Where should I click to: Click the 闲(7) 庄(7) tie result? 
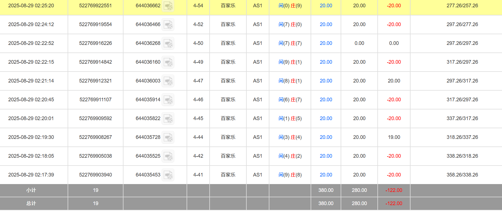tap(290, 43)
